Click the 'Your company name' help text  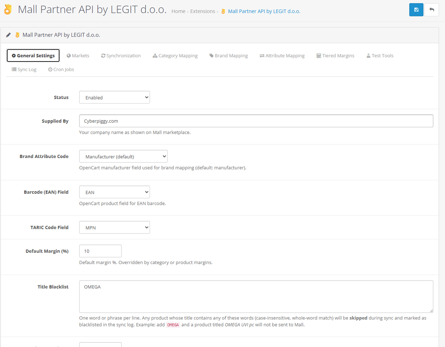(135, 132)
